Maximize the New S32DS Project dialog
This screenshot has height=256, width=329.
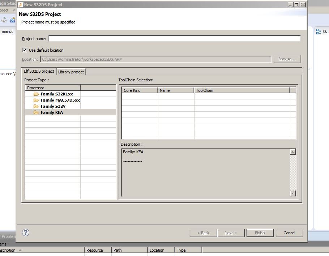click(296, 5)
